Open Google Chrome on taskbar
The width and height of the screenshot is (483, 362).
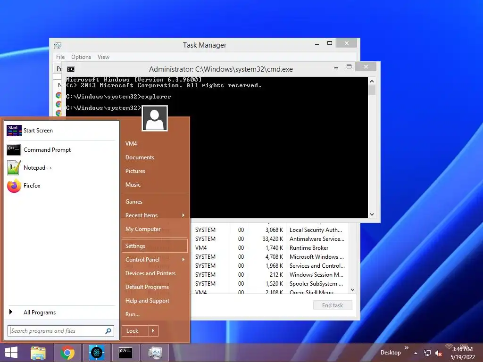click(67, 353)
